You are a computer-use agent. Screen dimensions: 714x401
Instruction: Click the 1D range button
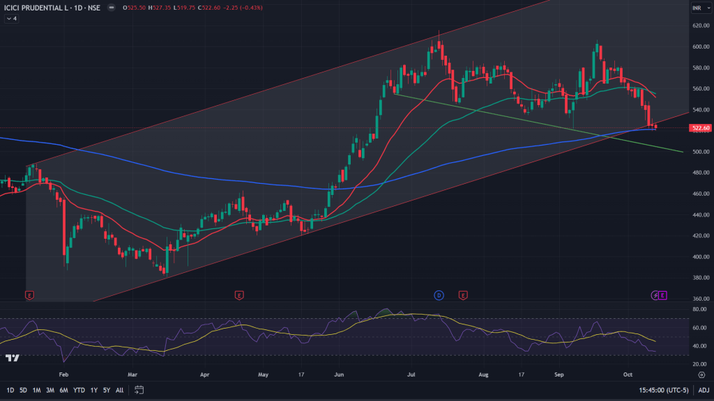click(x=10, y=390)
